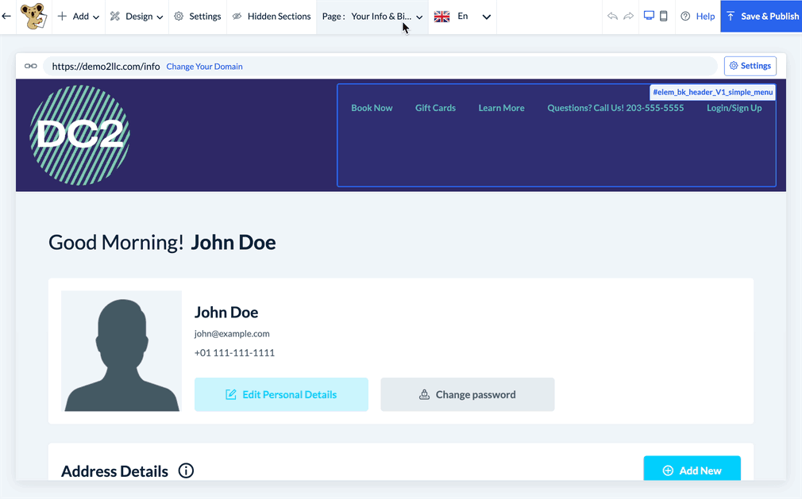Click Questions? Call Us! menu item

coord(615,108)
